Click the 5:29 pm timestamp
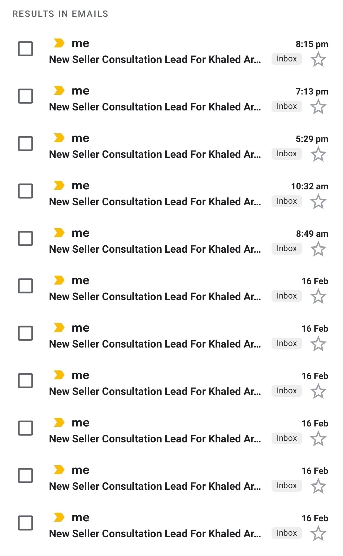Image resolution: width=343 pixels, height=556 pixels. click(312, 139)
